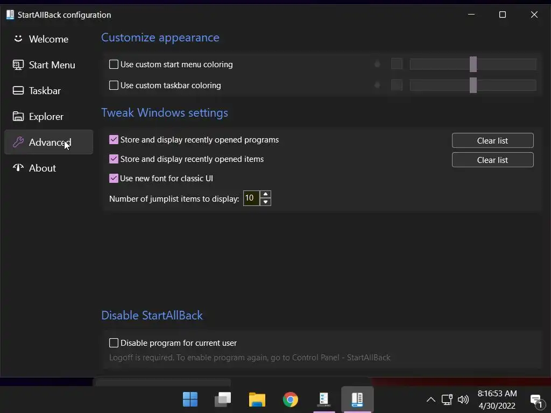Viewport: 551px width, 413px height.
Task: Toggle new font for classic UI
Action: click(x=114, y=179)
